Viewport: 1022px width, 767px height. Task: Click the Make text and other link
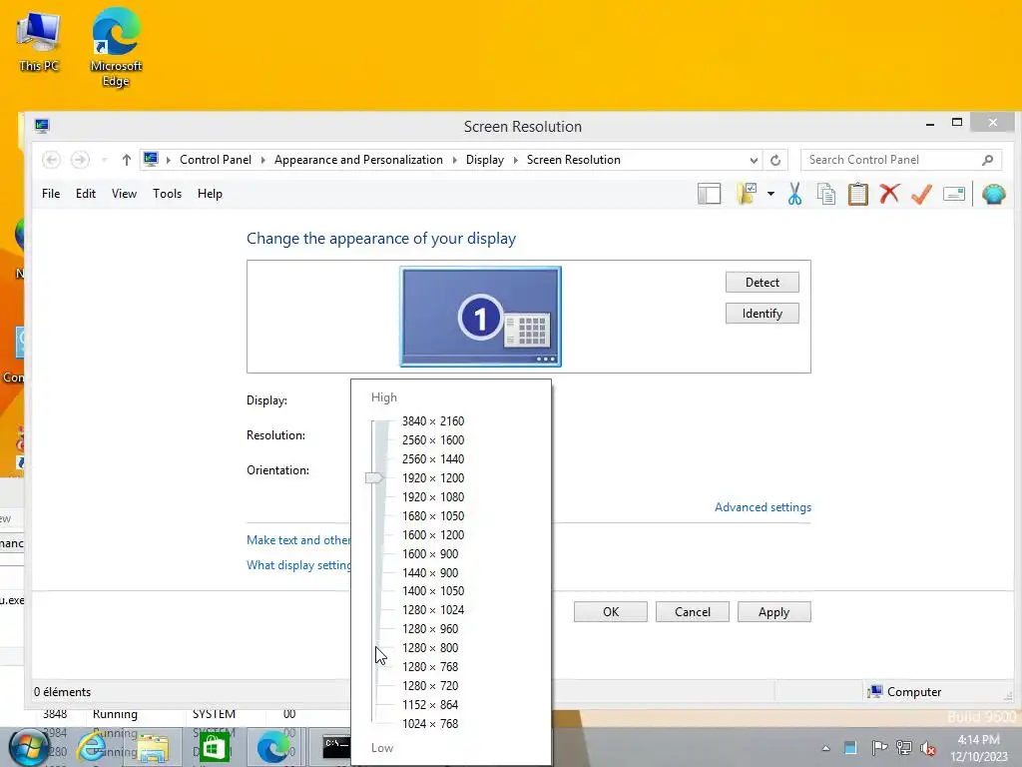pos(298,540)
